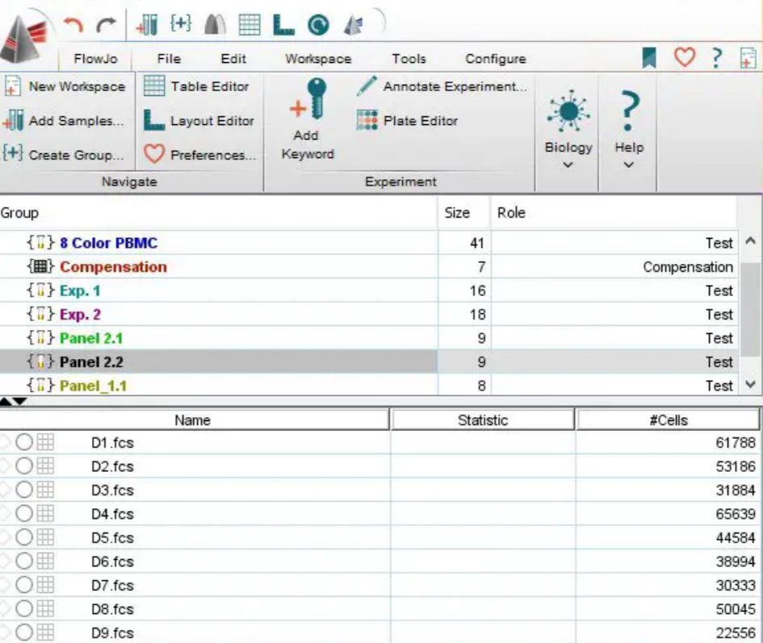Click the circular refresh icon in quick toolbar
The image size is (763, 643).
pyautogui.click(x=318, y=25)
